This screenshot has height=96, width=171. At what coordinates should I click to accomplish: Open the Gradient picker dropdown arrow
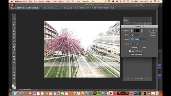click(x=144, y=31)
